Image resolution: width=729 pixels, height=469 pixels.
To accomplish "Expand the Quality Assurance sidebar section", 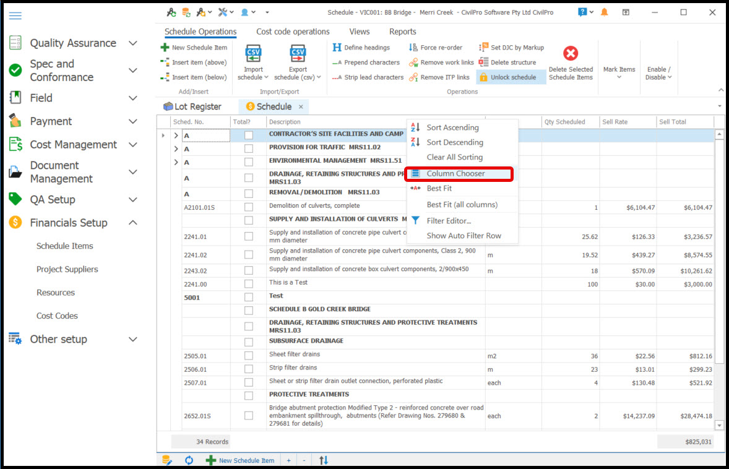I will pos(132,43).
